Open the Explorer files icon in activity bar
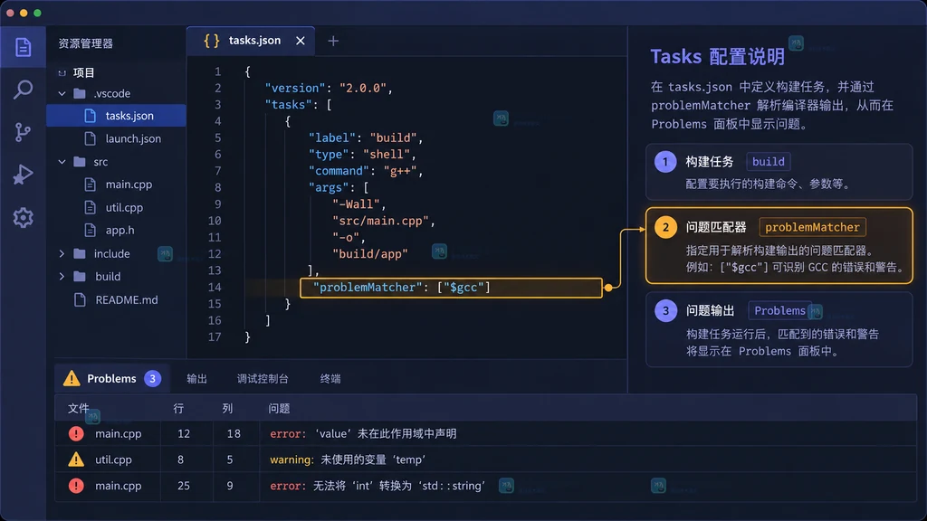This screenshot has width=927, height=521. pyautogui.click(x=23, y=47)
